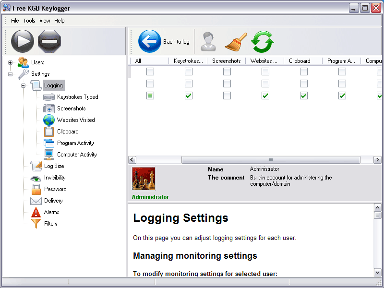
Task: Click the keyboard icon for Keystrokes Typed
Action: (49, 97)
